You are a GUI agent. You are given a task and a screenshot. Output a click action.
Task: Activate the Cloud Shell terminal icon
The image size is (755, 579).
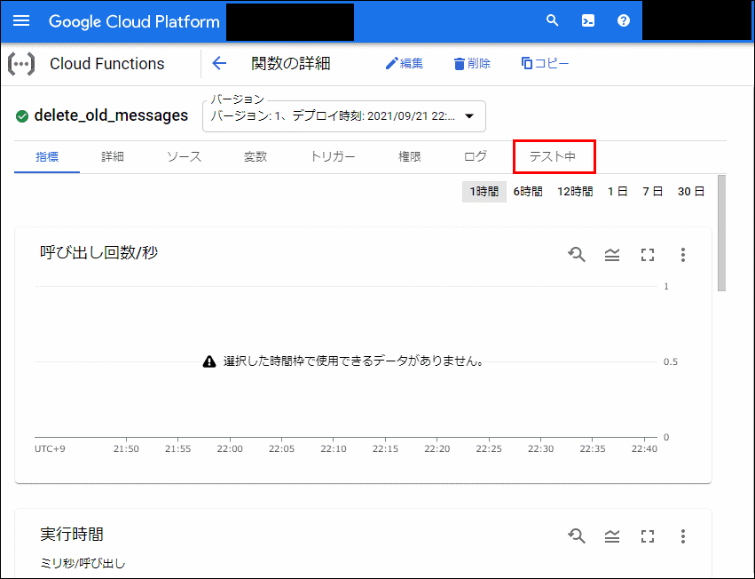[588, 20]
